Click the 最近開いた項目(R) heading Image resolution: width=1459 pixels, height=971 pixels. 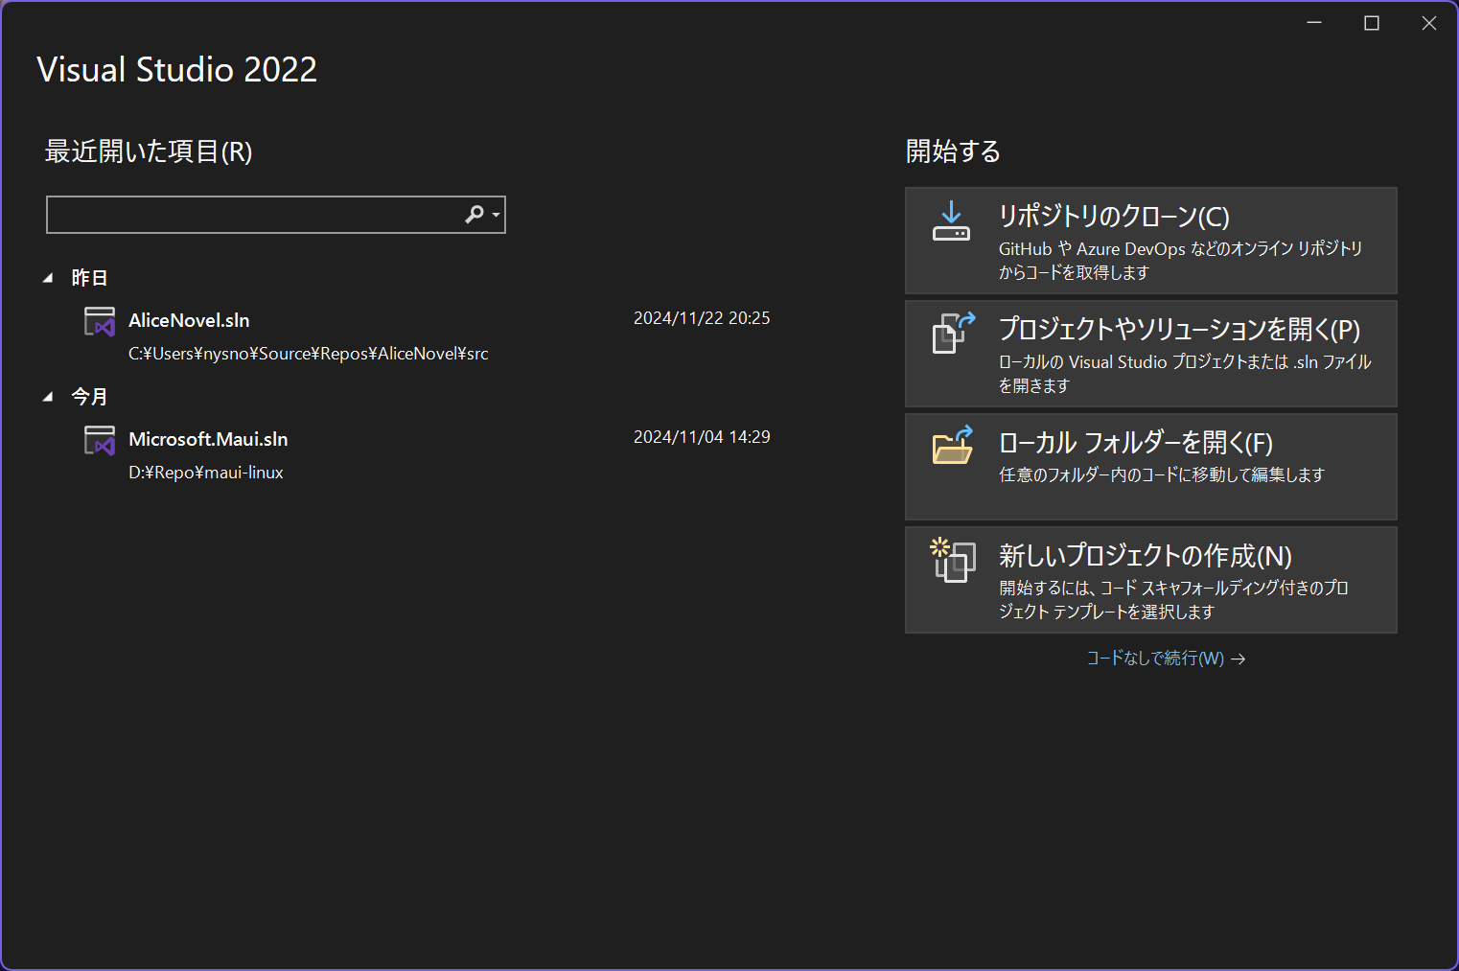tap(148, 151)
